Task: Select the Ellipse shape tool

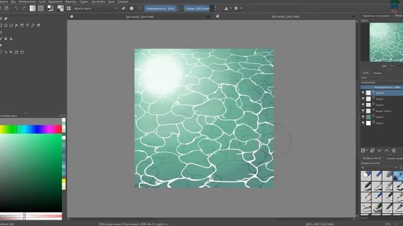Action: [x=6, y=25]
